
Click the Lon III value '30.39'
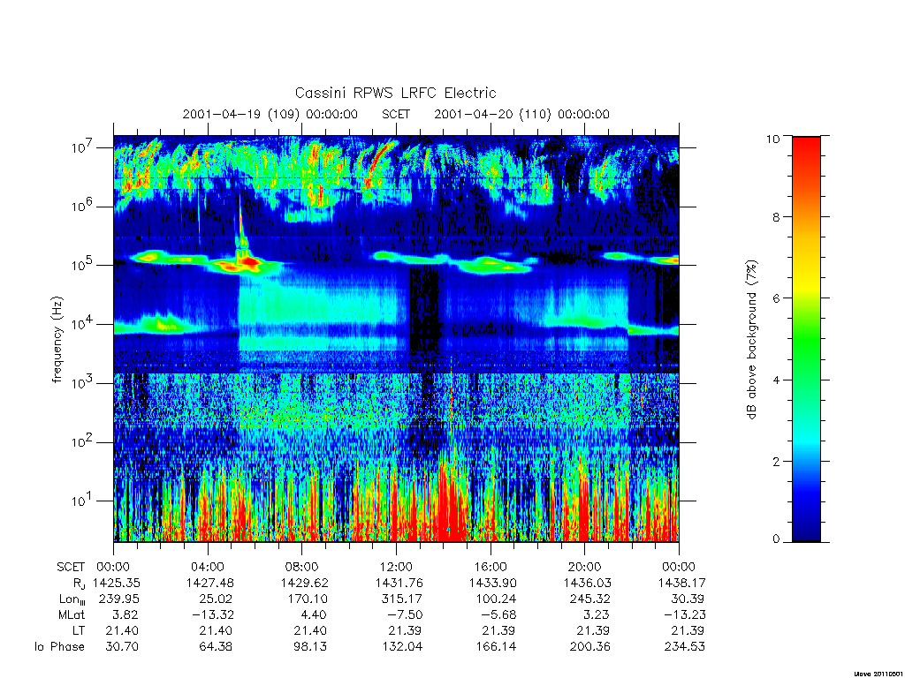[x=687, y=599]
